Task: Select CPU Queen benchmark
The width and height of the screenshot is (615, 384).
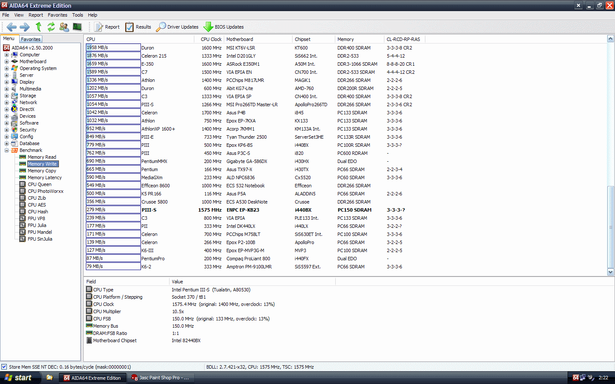Action: coord(39,184)
